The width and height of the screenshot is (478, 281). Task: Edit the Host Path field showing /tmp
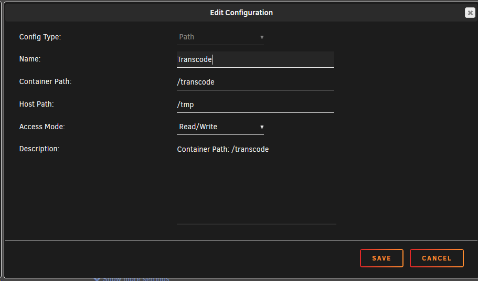click(256, 105)
